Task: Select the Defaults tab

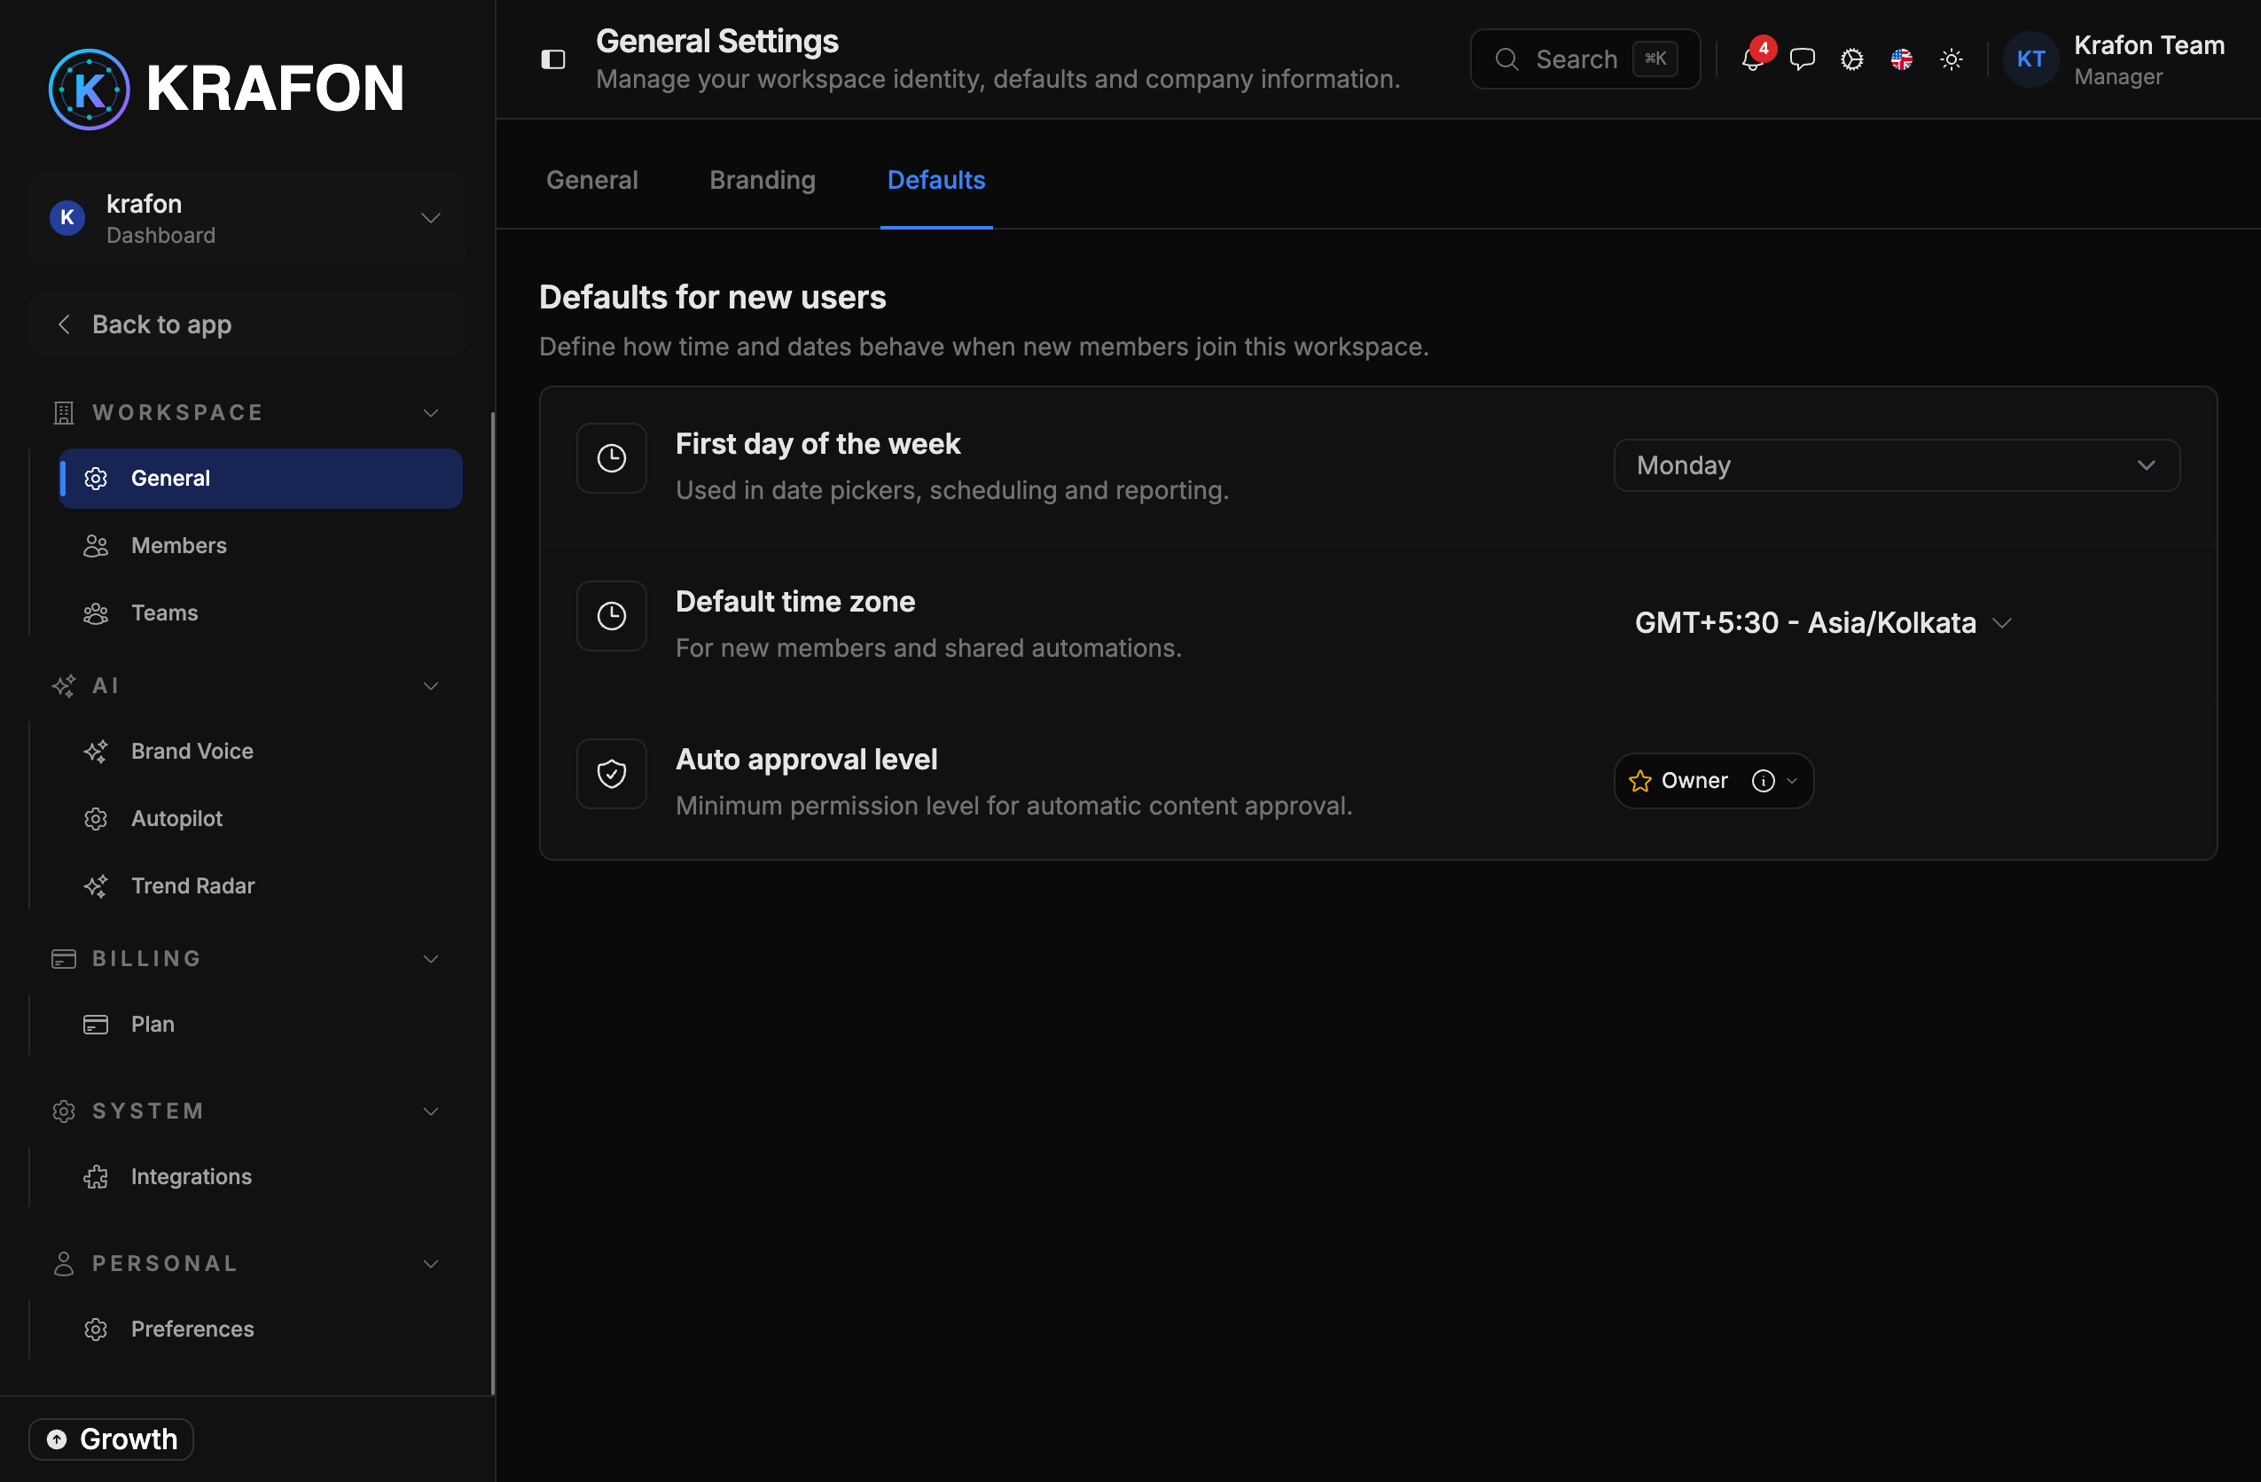Action: click(x=935, y=181)
